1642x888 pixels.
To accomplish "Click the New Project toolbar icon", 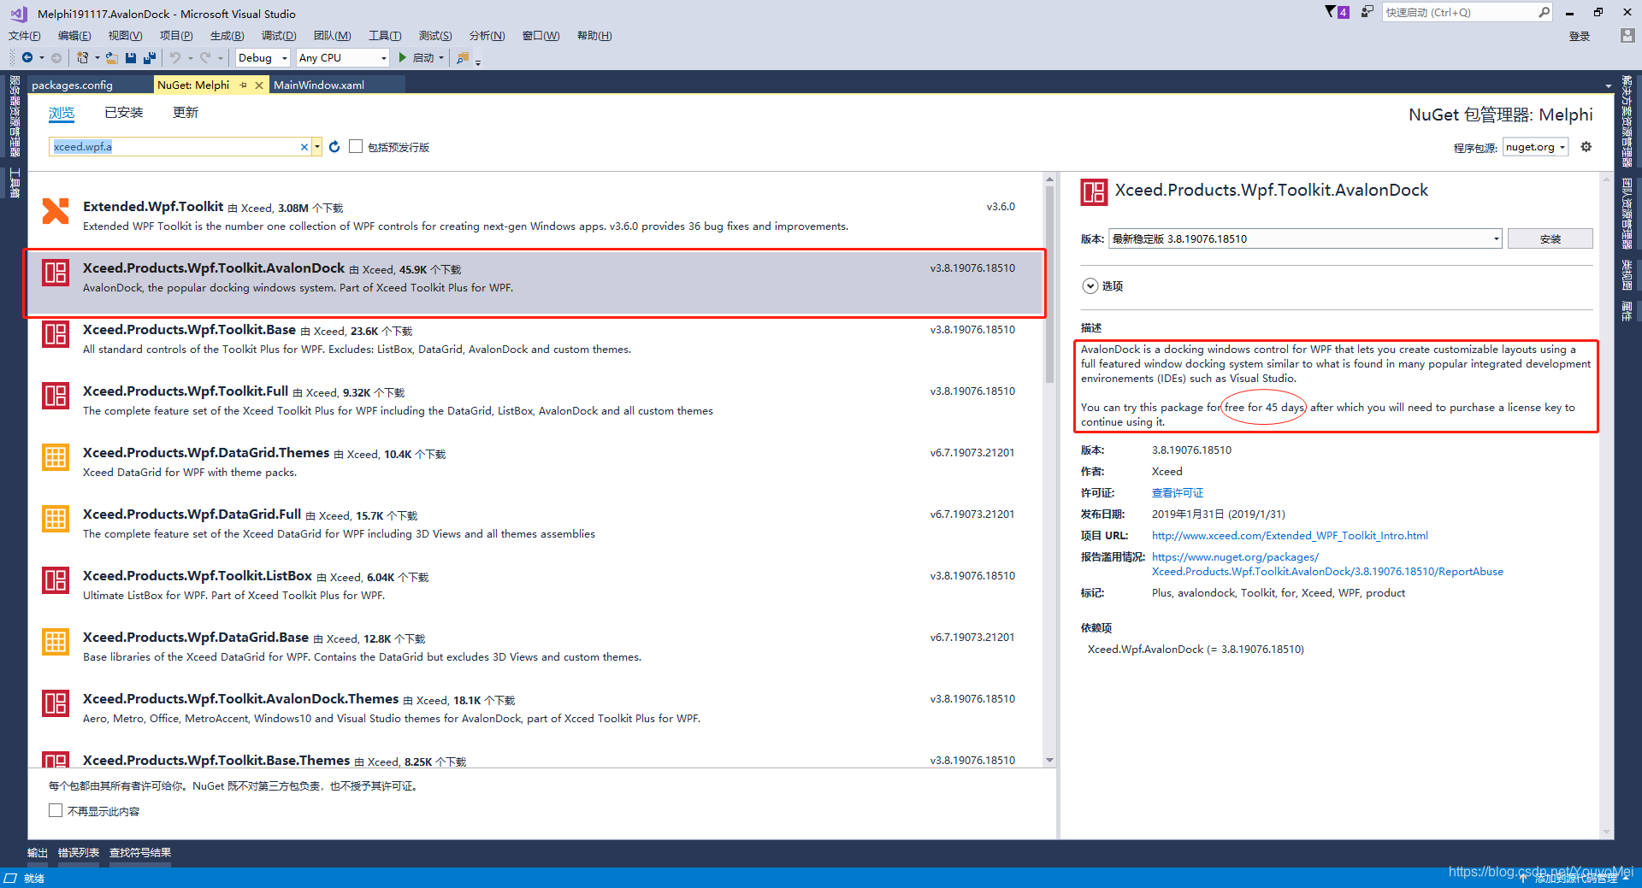I will pos(82,57).
